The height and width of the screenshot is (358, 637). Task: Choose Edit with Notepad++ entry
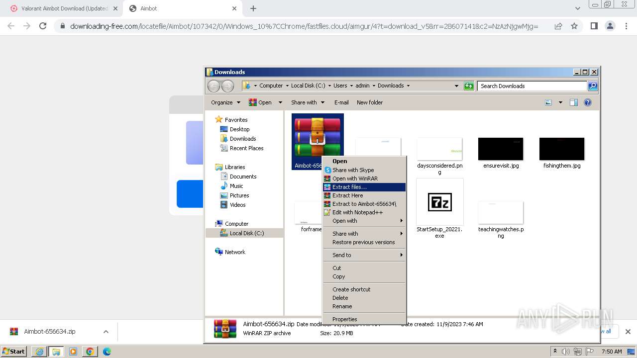click(364, 212)
